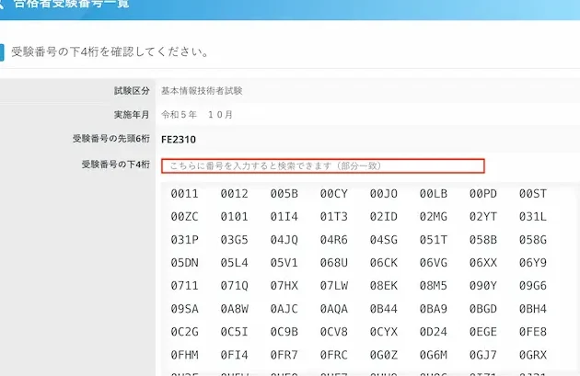Select exam number 06VG
The height and width of the screenshot is (376, 580).
433,263
